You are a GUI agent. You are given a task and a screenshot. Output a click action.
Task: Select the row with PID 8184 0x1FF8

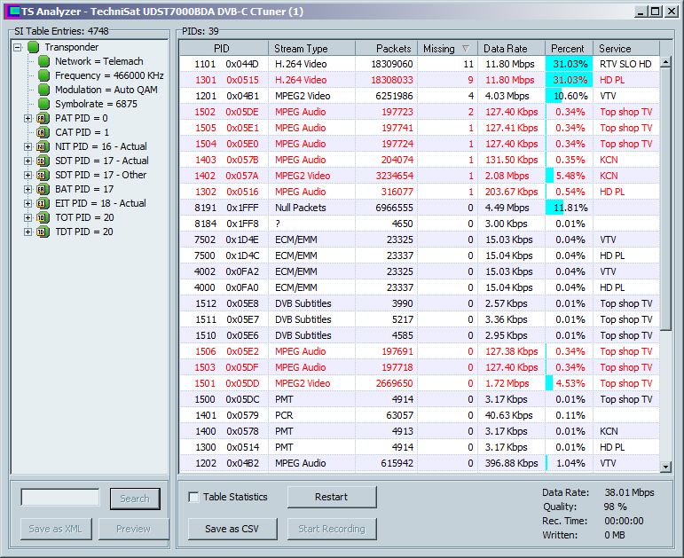(420, 224)
